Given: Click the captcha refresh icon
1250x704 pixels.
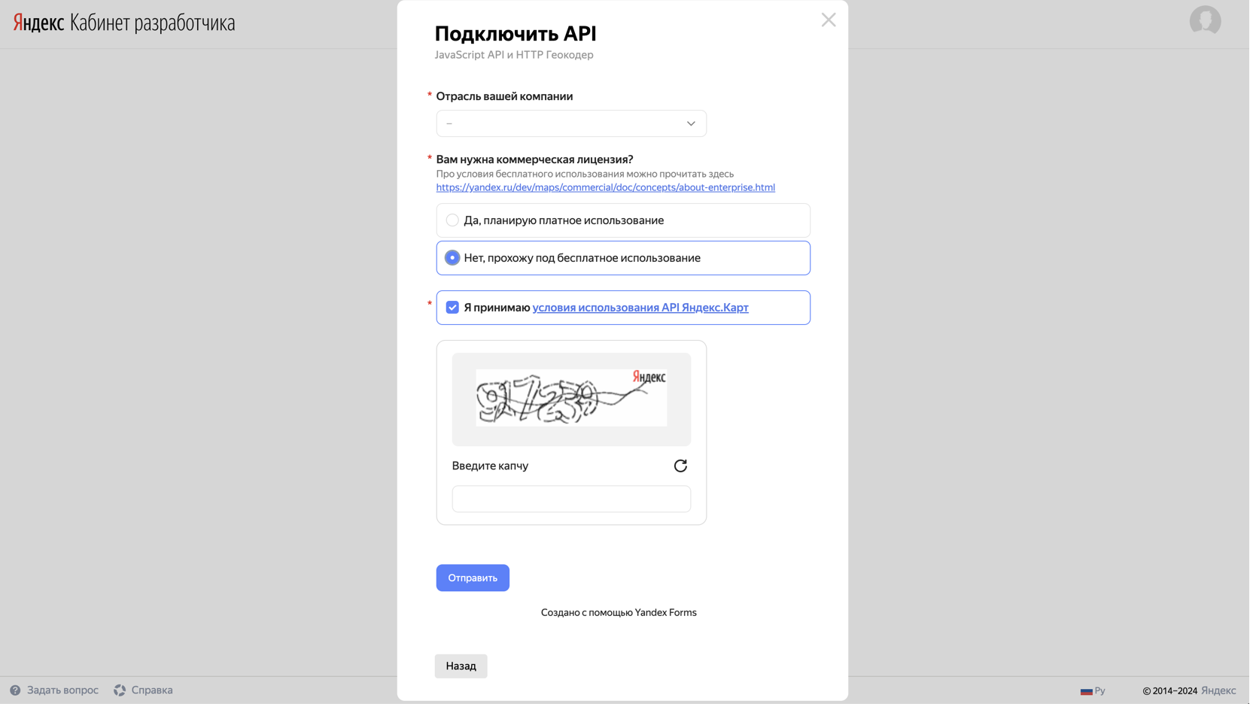Looking at the screenshot, I should (x=680, y=466).
